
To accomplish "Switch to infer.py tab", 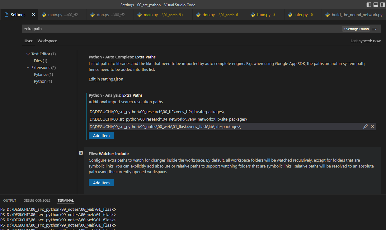I will click(303, 15).
